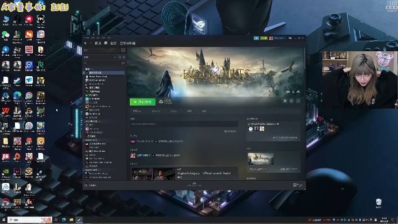Viewport: 398px width, 224px height.
Task: Expand the account name dropdown in title bar
Action: (x=279, y=38)
